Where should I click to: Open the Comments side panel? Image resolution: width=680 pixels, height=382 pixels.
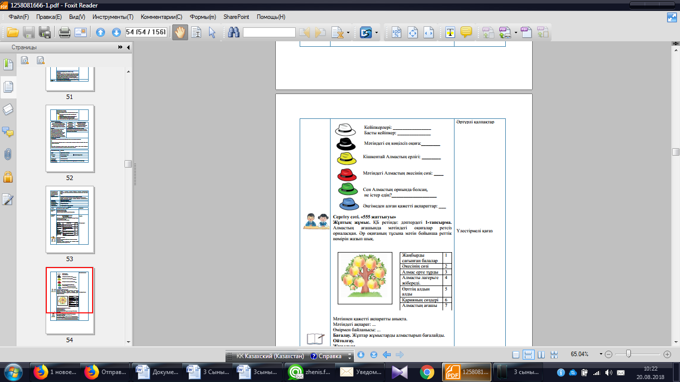[x=8, y=132]
